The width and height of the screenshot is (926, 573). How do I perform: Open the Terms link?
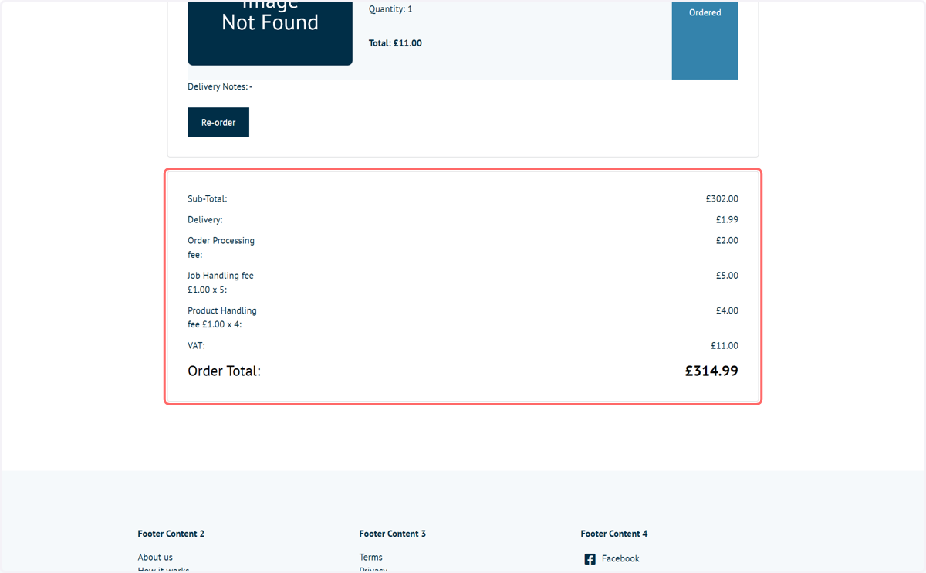(x=370, y=557)
